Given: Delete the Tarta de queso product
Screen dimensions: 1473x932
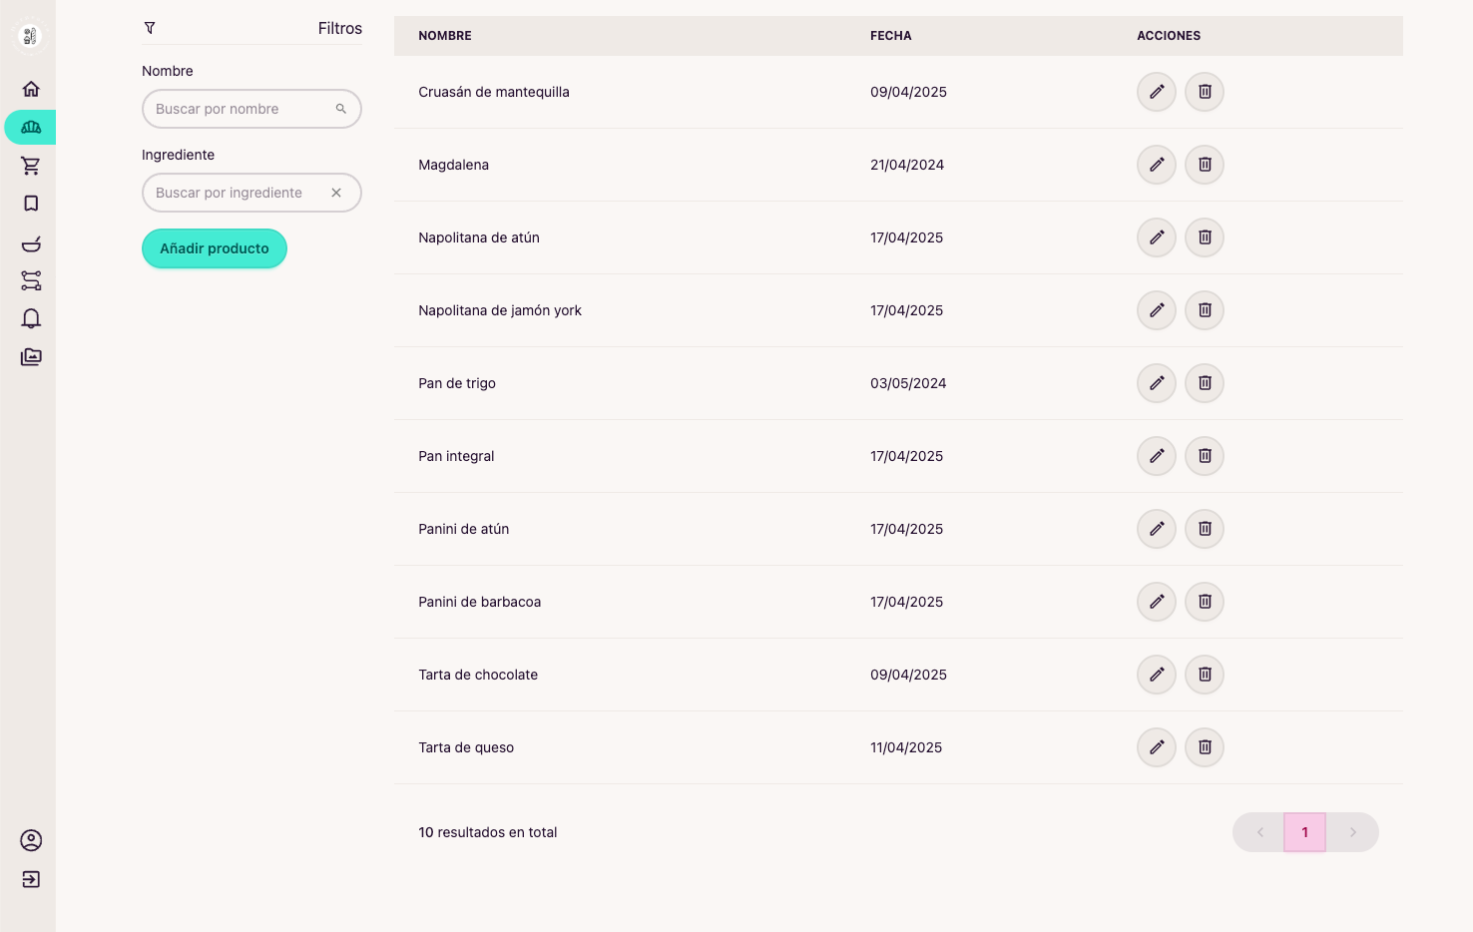Looking at the screenshot, I should pos(1204,747).
